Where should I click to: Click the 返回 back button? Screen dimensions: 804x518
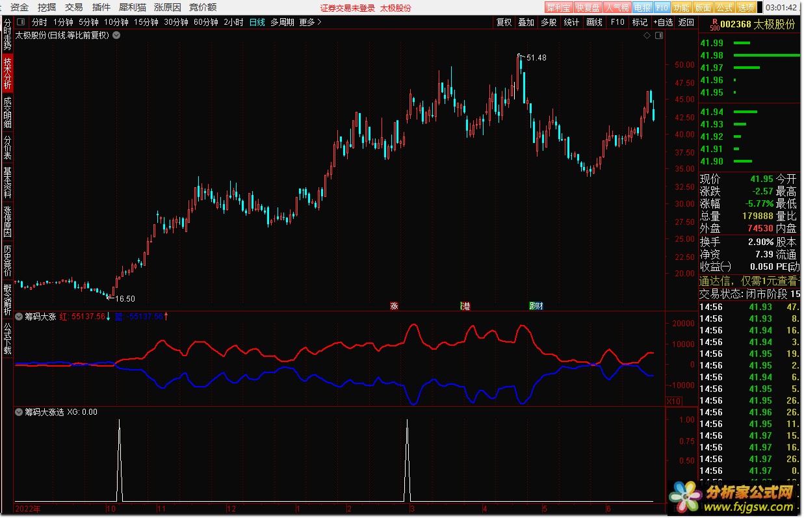[x=686, y=22]
